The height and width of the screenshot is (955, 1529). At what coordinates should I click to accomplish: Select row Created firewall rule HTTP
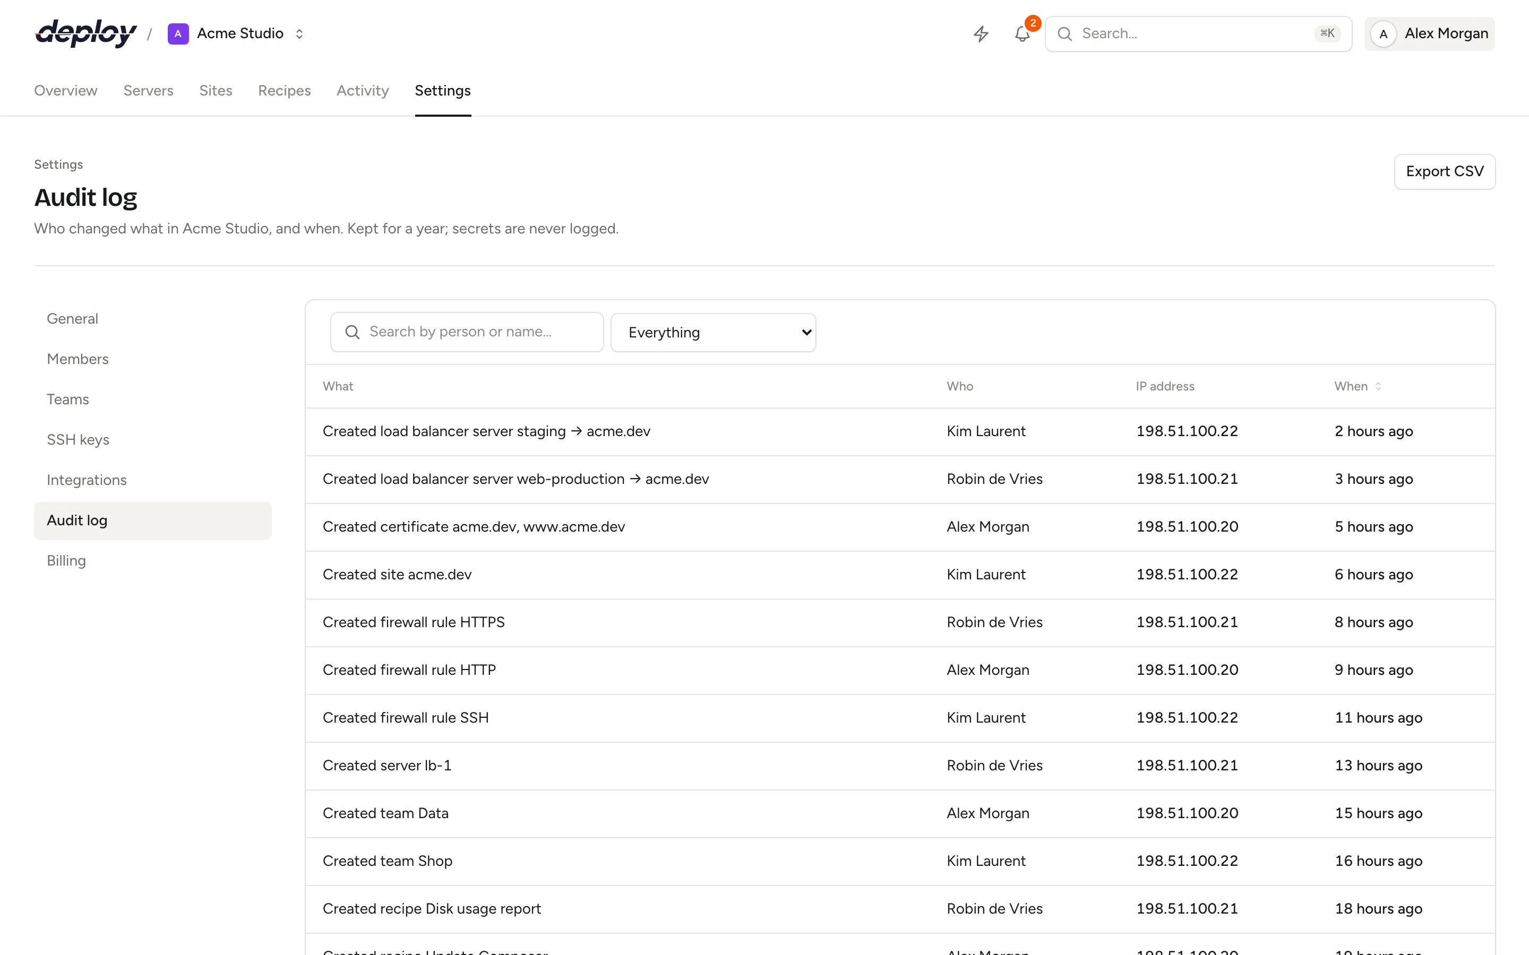[900, 670]
